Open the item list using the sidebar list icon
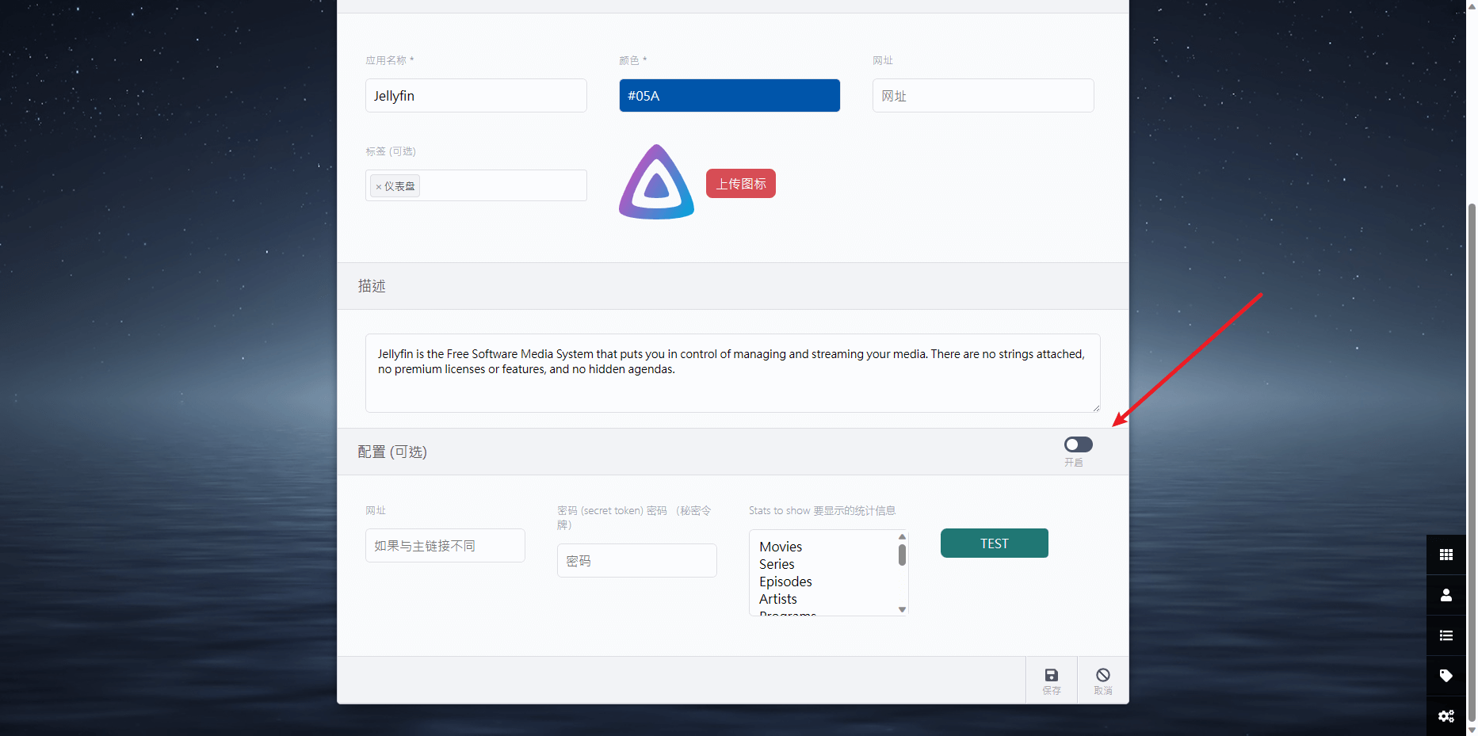The image size is (1478, 736). 1446,635
